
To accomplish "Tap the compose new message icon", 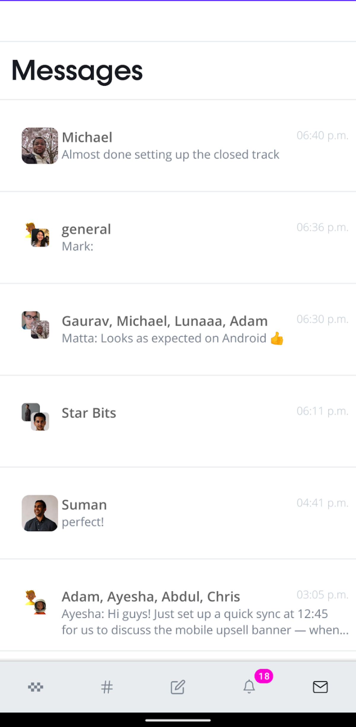I will click(178, 687).
